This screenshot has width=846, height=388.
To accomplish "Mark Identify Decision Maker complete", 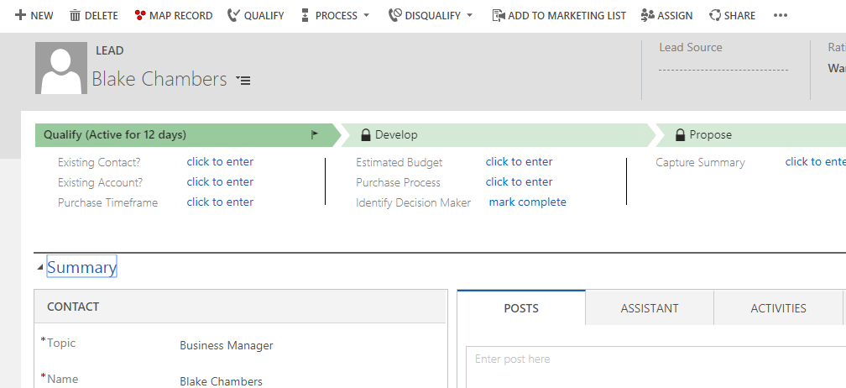I will [x=527, y=202].
